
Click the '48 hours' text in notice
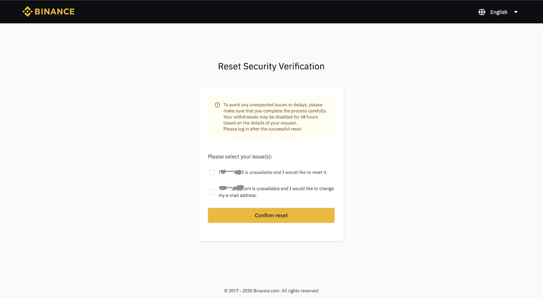point(309,117)
